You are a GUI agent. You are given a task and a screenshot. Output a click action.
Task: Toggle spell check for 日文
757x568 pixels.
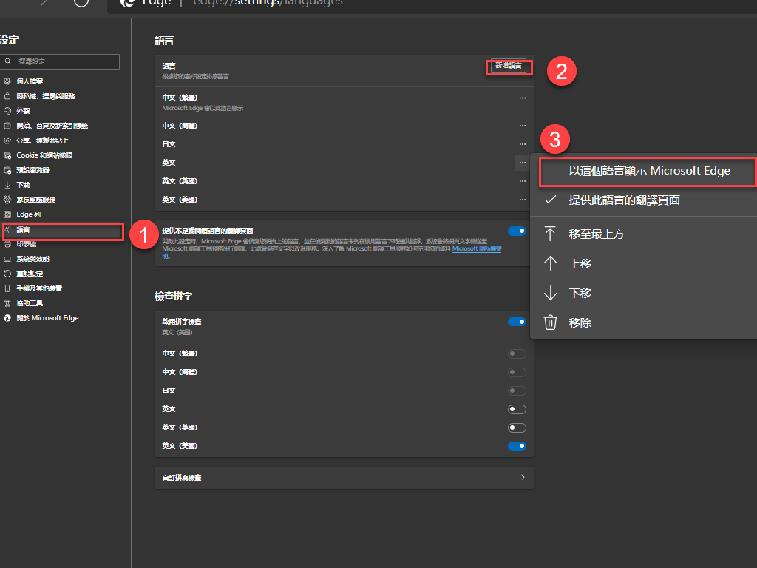pyautogui.click(x=517, y=390)
